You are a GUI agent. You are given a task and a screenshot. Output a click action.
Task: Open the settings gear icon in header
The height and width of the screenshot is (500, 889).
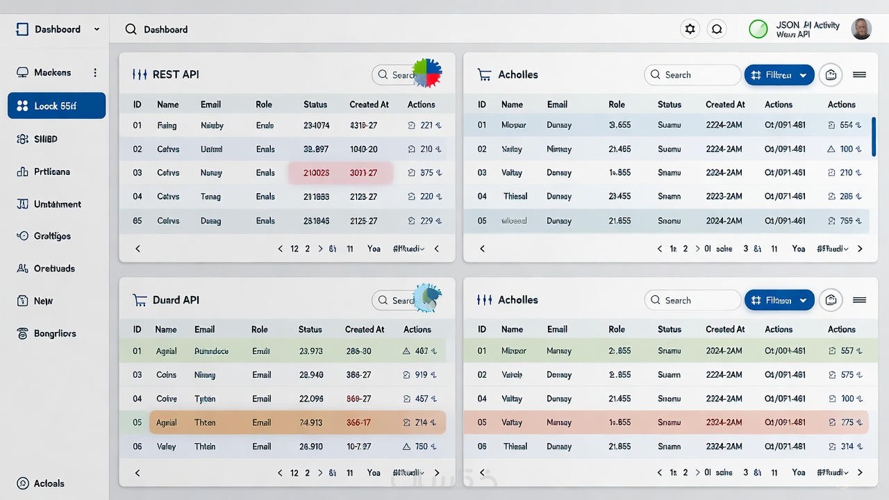690,29
